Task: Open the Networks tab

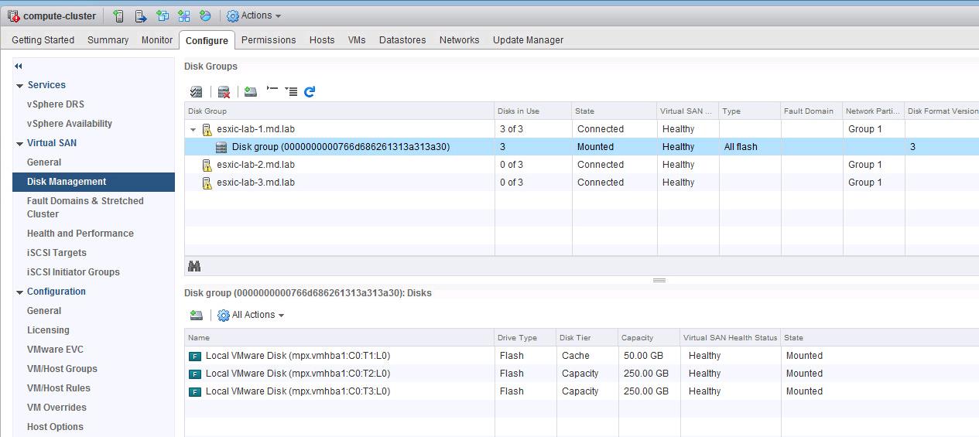Action: pyautogui.click(x=460, y=40)
